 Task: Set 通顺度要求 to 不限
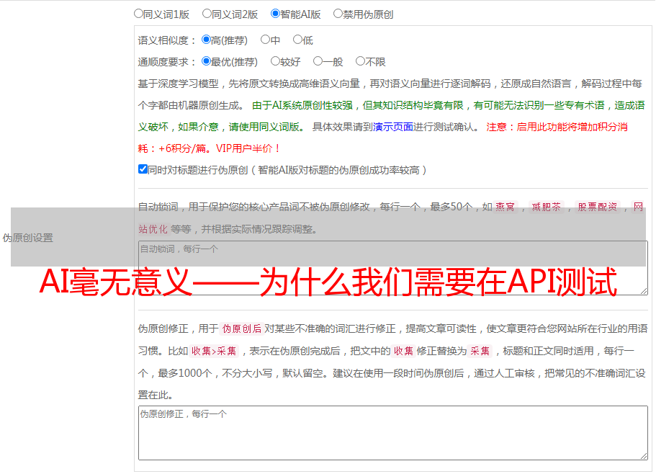click(360, 61)
